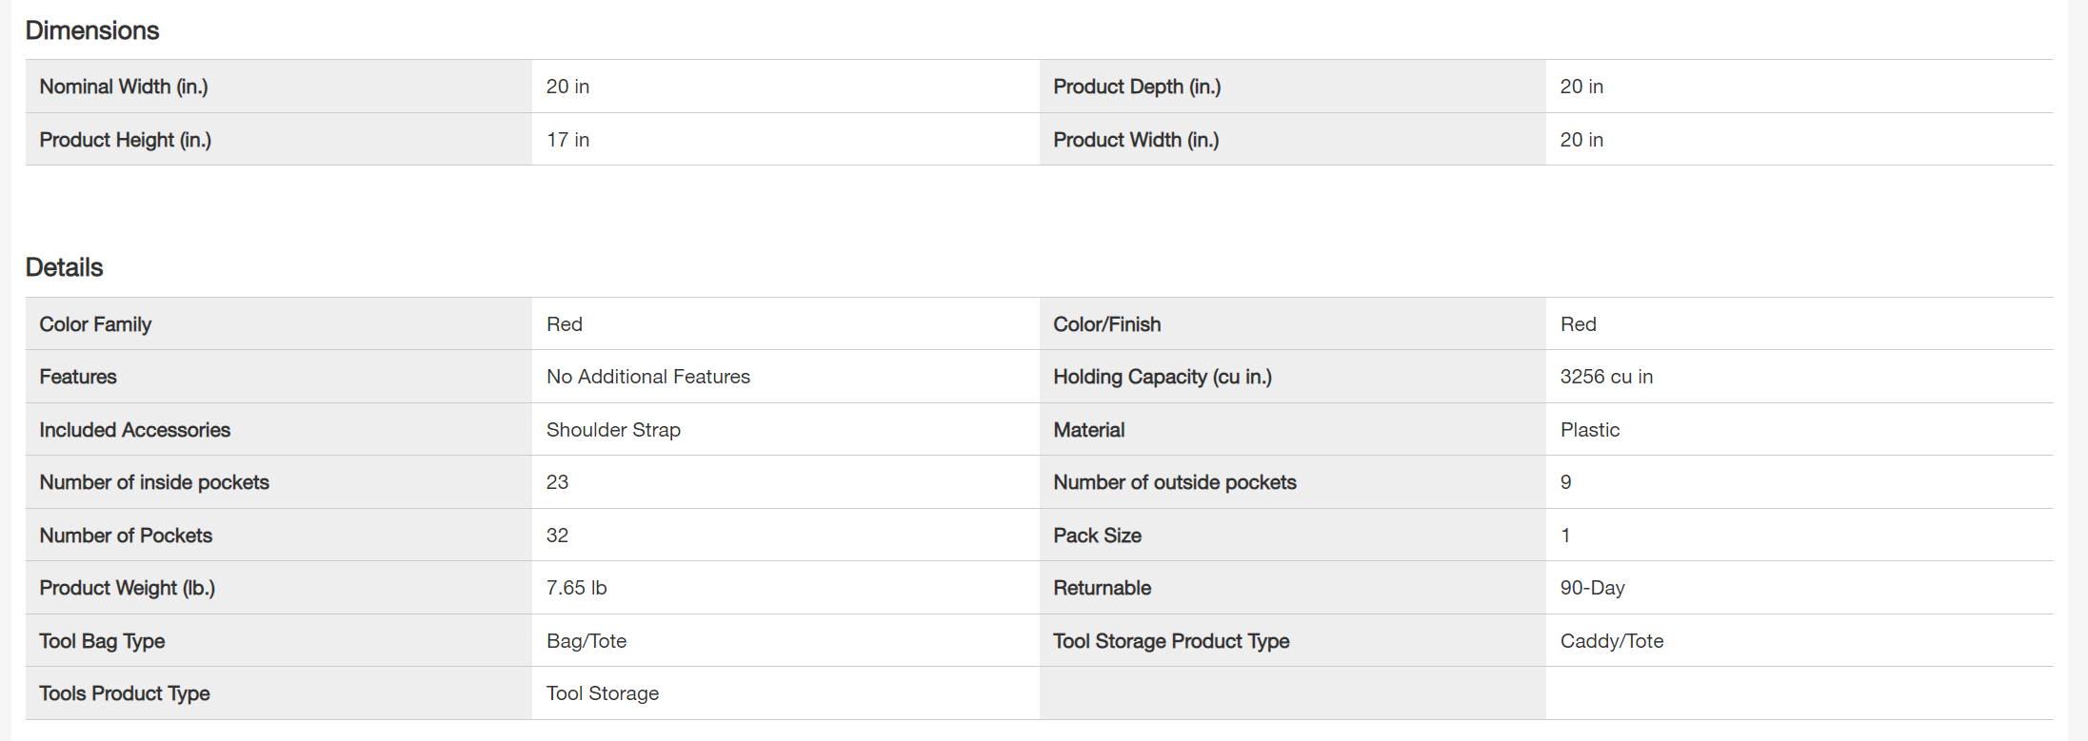Click the Shoulder Strap accessory value
This screenshot has width=2088, height=741.
click(613, 430)
